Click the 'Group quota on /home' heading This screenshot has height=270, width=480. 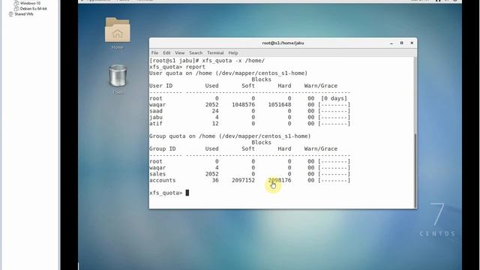coord(230,136)
